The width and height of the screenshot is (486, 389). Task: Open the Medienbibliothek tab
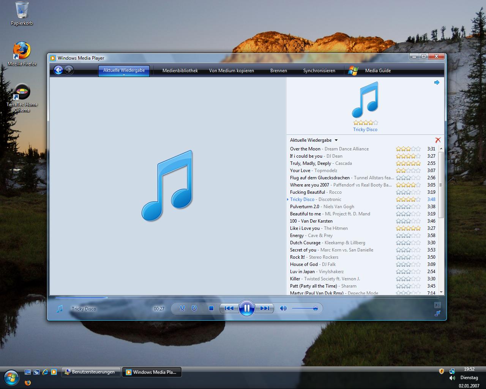pos(180,71)
